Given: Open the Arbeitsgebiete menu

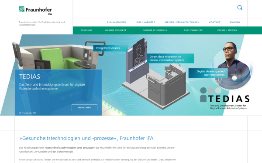Looking at the screenshot, I should (x=193, y=30).
